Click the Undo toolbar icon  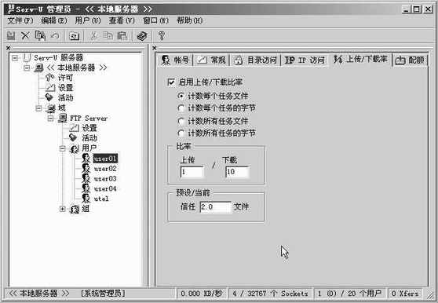55,36
